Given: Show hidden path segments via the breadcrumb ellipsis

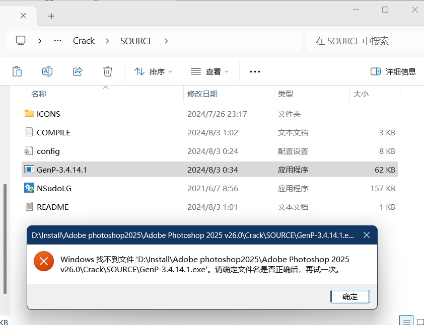Looking at the screenshot, I should tap(57, 41).
